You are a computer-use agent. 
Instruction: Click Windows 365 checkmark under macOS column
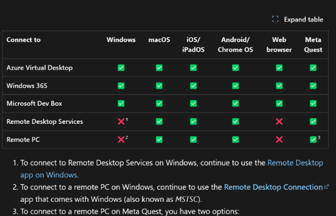(159, 86)
